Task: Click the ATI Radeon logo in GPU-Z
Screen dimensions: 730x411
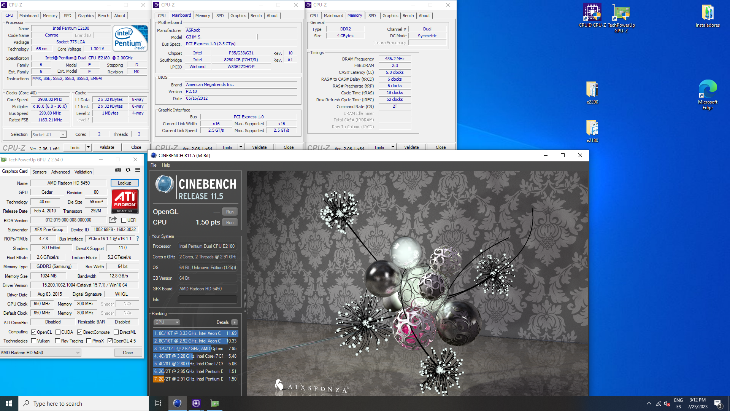Action: 125,202
